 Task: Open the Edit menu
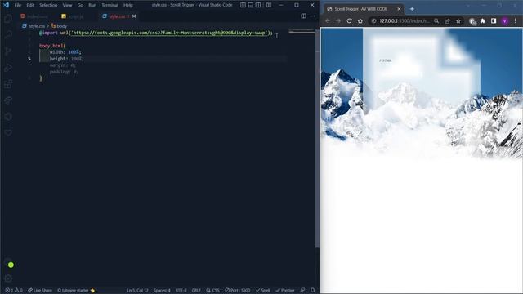pyautogui.click(x=30, y=5)
